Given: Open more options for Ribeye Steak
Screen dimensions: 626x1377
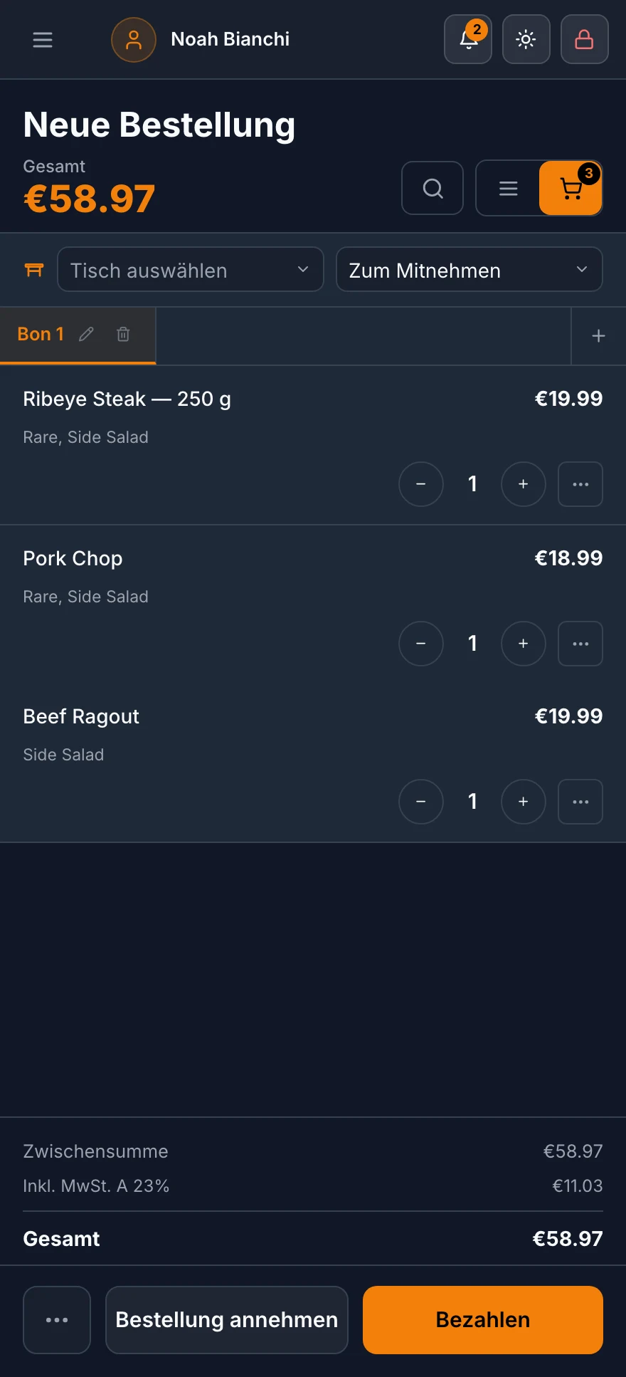Looking at the screenshot, I should 580,484.
